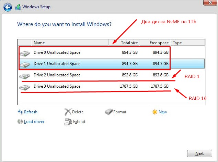Viewport: 218px width, 162px height.
Task: Click the Drive 0 disk icon
Action: [25, 53]
